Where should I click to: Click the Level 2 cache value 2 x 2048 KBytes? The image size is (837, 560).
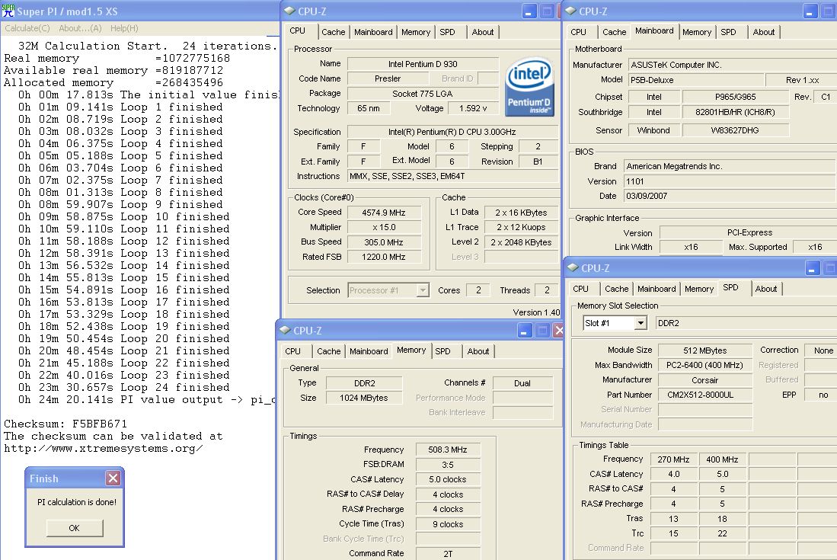[x=521, y=242]
